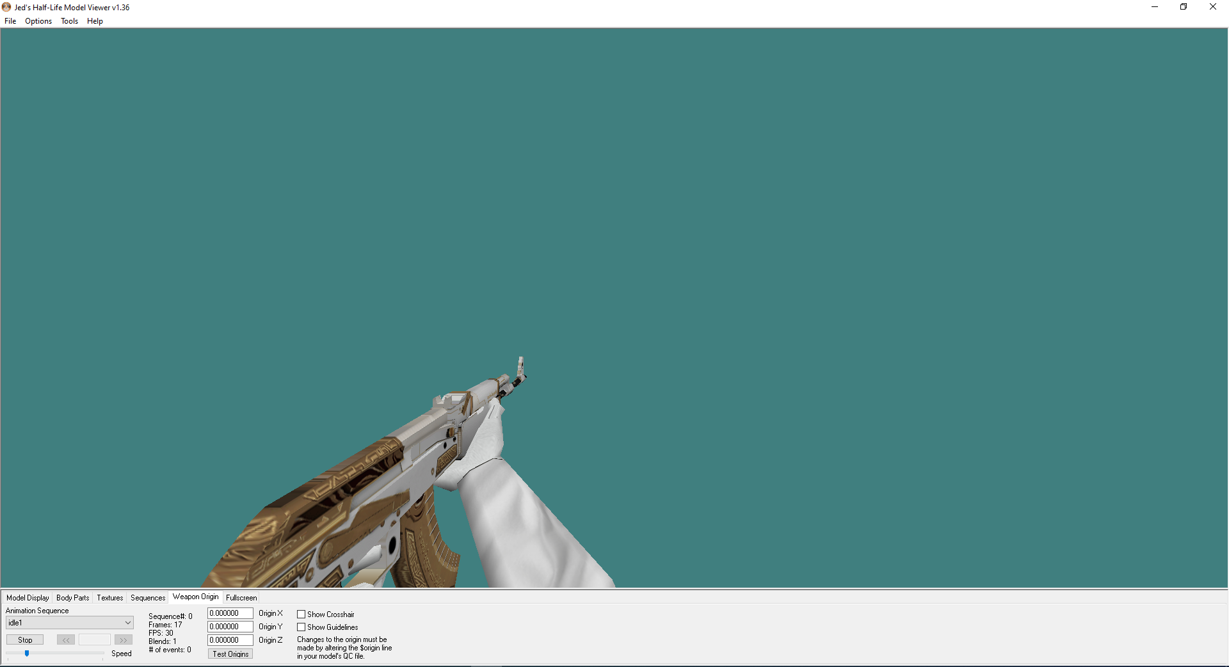
Task: Switch to the Textures tab
Action: pyautogui.click(x=110, y=598)
